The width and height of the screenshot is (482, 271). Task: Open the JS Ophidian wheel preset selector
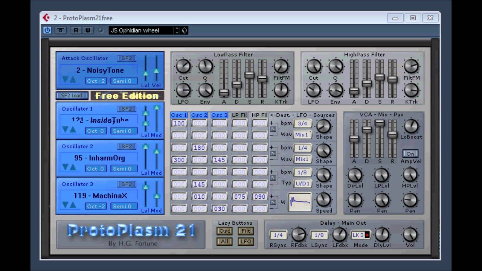[x=141, y=30]
